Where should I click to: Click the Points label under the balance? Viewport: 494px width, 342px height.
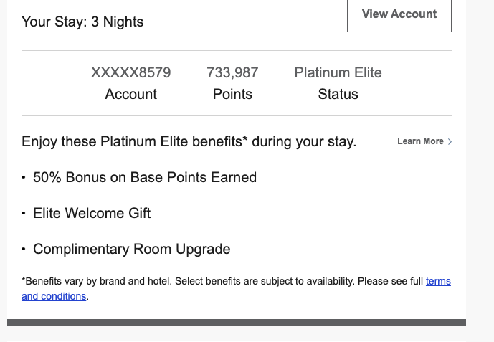[x=232, y=94]
